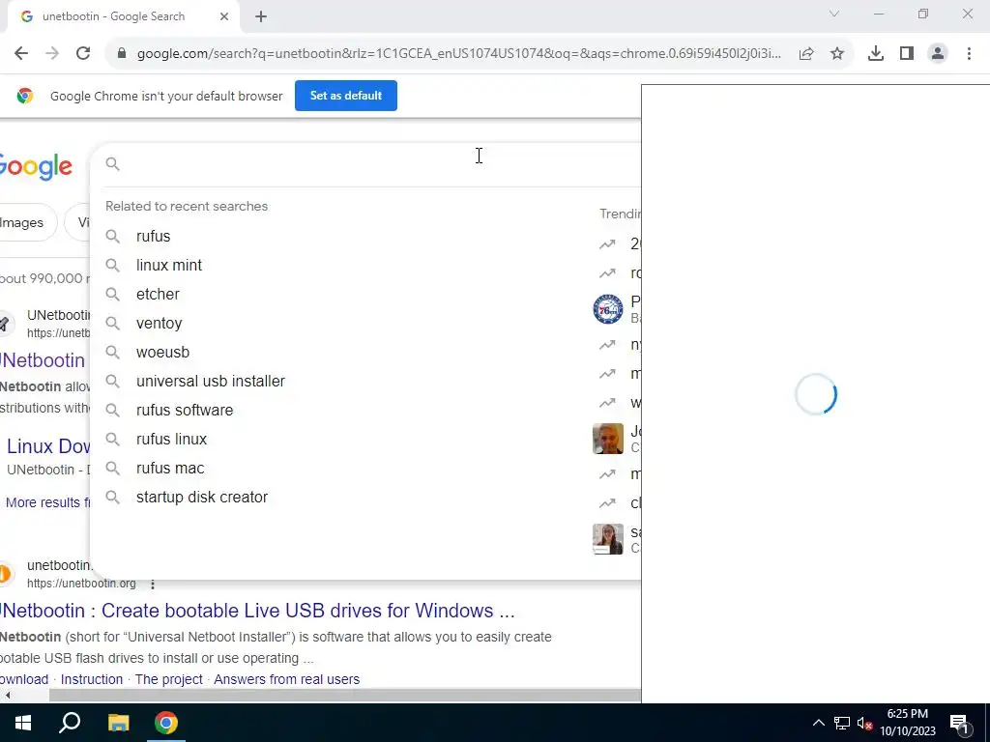Click the 76ers logo trending thumbnail
The width and height of the screenshot is (990, 742).
pos(608,309)
